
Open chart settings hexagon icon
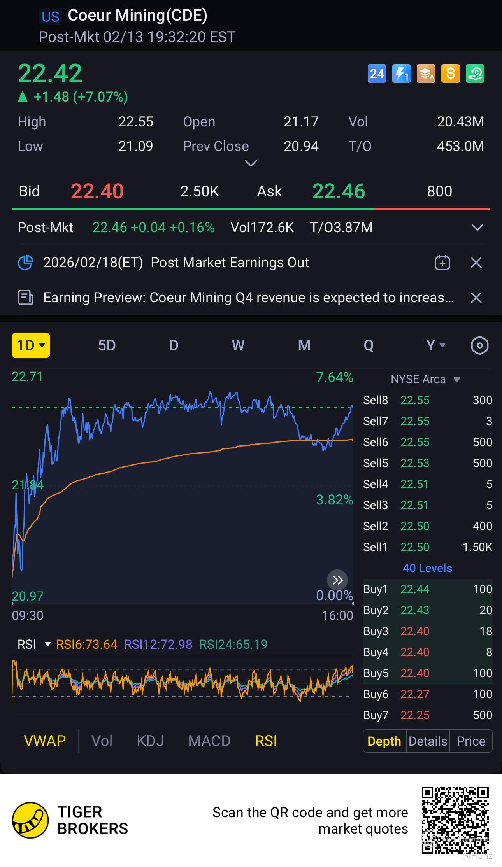[479, 345]
